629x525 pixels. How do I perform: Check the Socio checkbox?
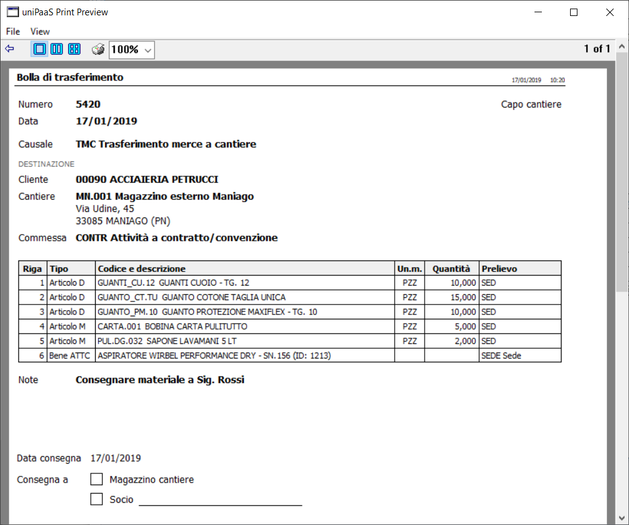(x=96, y=499)
